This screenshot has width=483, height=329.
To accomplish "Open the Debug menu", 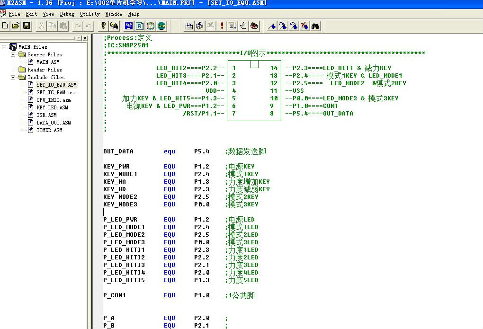I will [67, 14].
